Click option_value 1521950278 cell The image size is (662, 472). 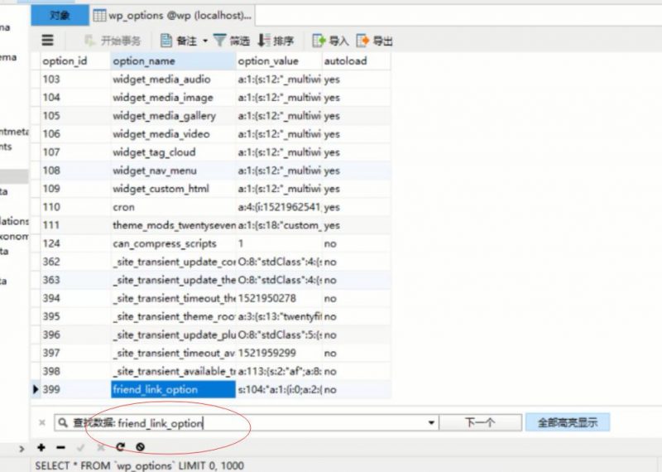point(279,298)
